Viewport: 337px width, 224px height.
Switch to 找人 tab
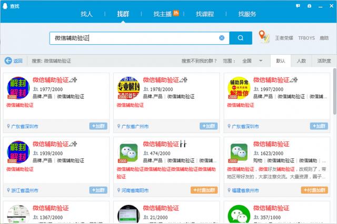pos(86,14)
